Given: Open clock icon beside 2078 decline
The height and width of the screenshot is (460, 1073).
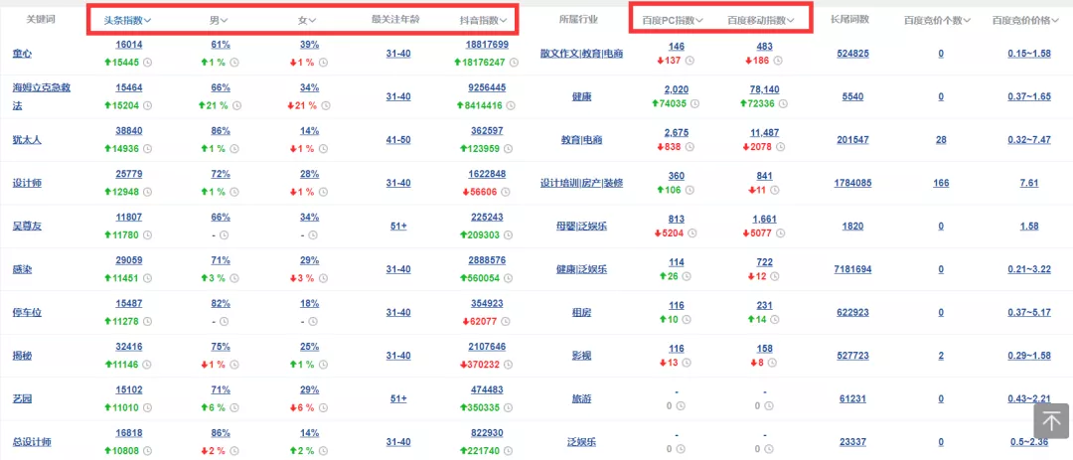Looking at the screenshot, I should coord(781,146).
